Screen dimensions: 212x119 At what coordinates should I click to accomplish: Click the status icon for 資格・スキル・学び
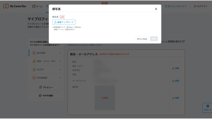click(34, 61)
